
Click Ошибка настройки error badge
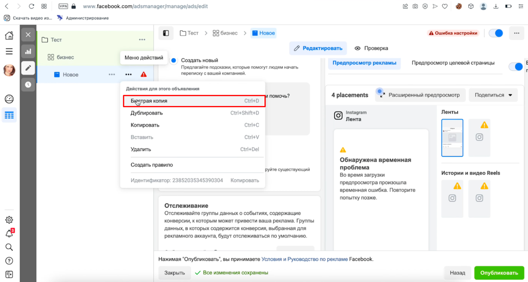(453, 33)
